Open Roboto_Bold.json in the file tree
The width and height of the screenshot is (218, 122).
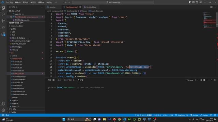pos(26,44)
